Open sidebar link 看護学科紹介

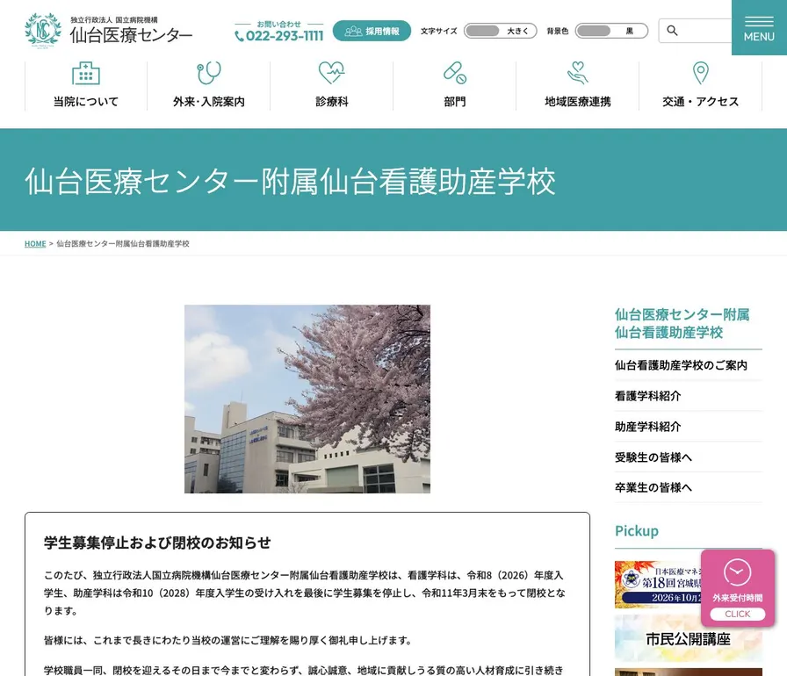coord(688,396)
